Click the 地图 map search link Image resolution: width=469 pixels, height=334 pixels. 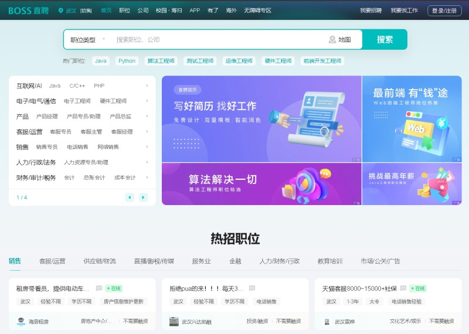[344, 39]
